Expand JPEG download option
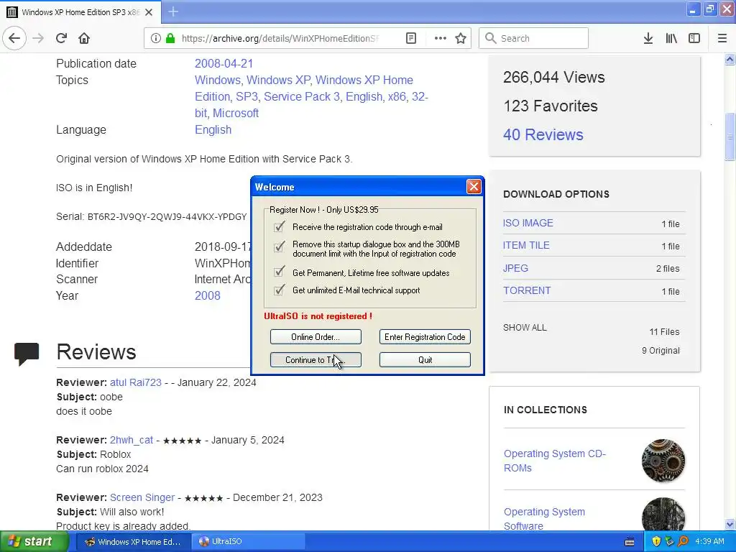The width and height of the screenshot is (736, 552). pyautogui.click(x=515, y=268)
